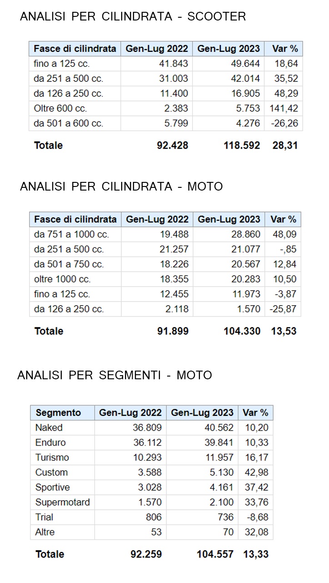Click the 'Custom' variation value 42,98

[256, 472]
